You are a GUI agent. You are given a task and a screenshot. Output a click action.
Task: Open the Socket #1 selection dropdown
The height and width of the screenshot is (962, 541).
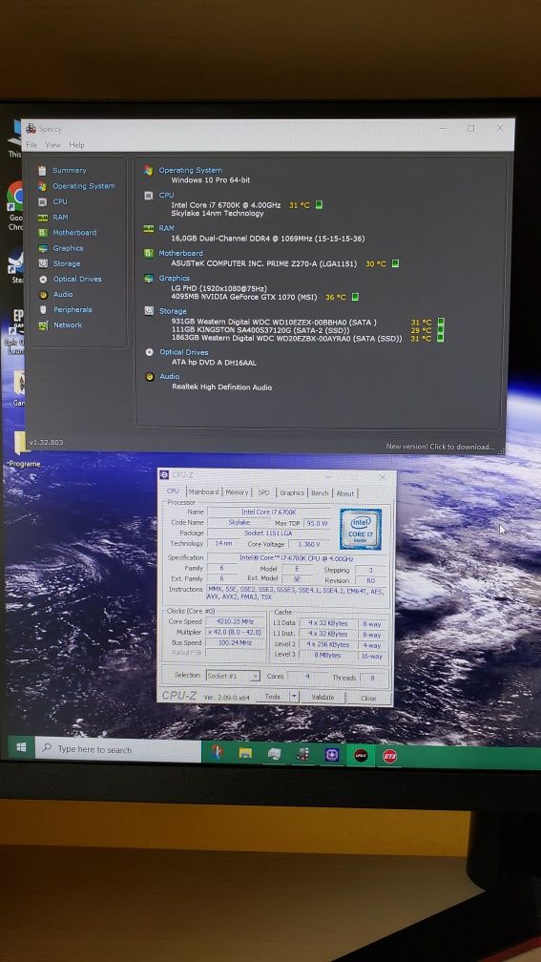click(233, 676)
